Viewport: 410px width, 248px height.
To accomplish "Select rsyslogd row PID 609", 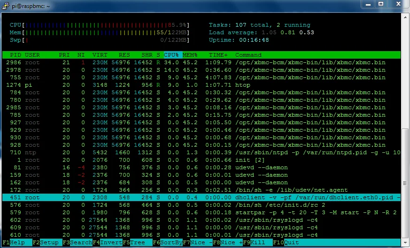I will (x=201, y=228).
